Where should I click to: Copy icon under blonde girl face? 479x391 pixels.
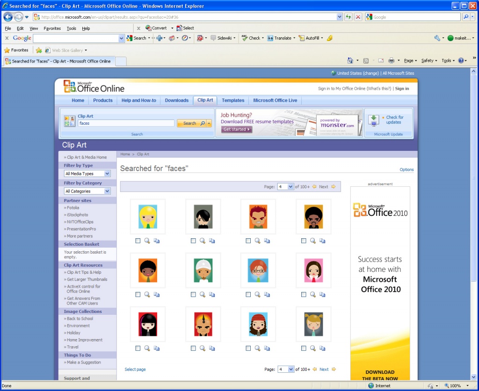[x=157, y=241]
